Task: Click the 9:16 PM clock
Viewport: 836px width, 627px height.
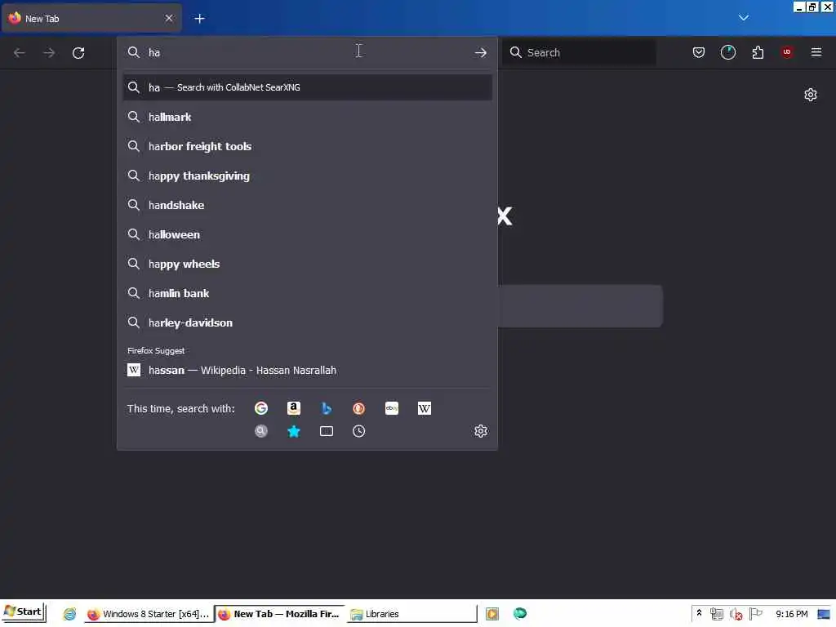Action: [x=792, y=614]
